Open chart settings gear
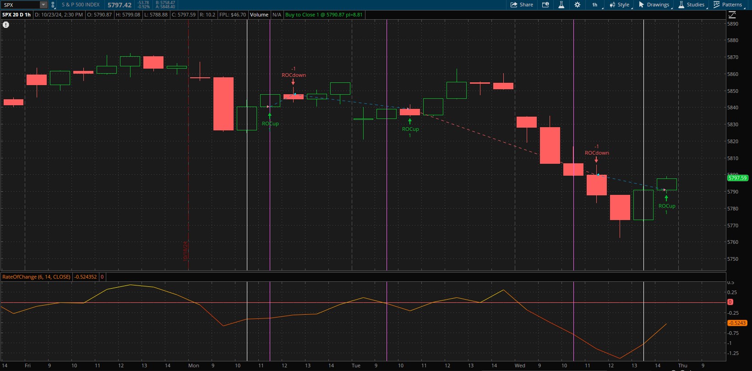 tap(577, 5)
